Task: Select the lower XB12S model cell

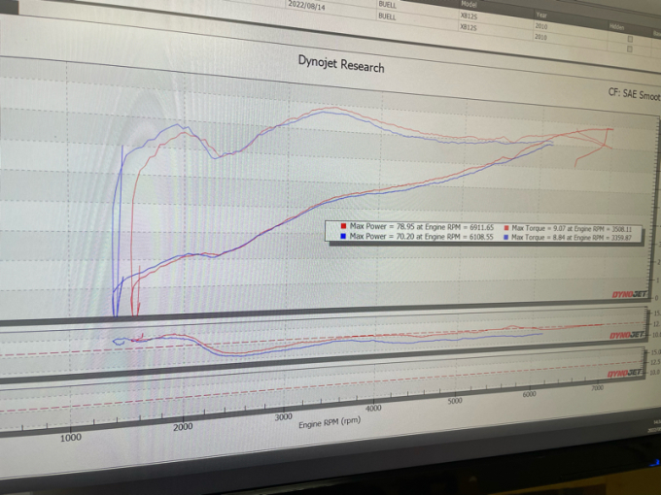Action: point(468,27)
